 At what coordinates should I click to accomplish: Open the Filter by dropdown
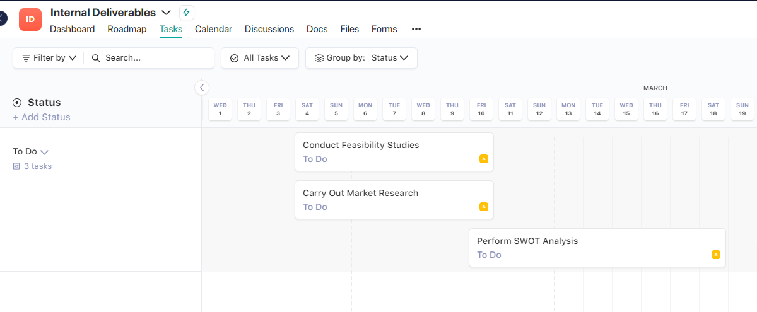point(49,58)
